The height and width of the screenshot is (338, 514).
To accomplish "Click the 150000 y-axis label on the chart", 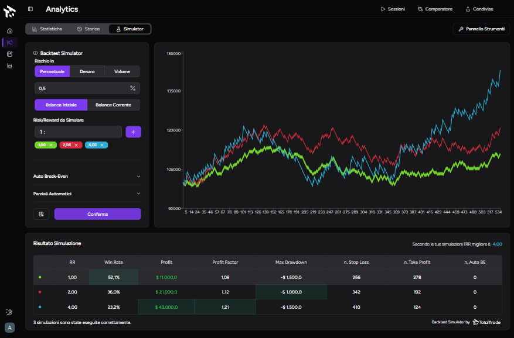I will (x=173, y=53).
